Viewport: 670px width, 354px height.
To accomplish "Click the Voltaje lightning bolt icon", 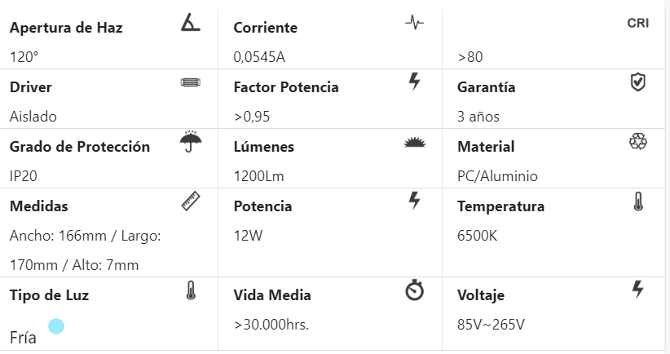I will (638, 289).
